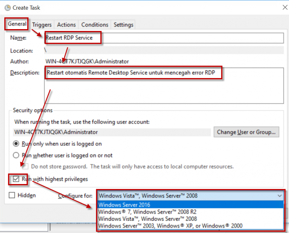This screenshot has height=233, width=289.
Task: Switch to the General tab
Action: 17,24
